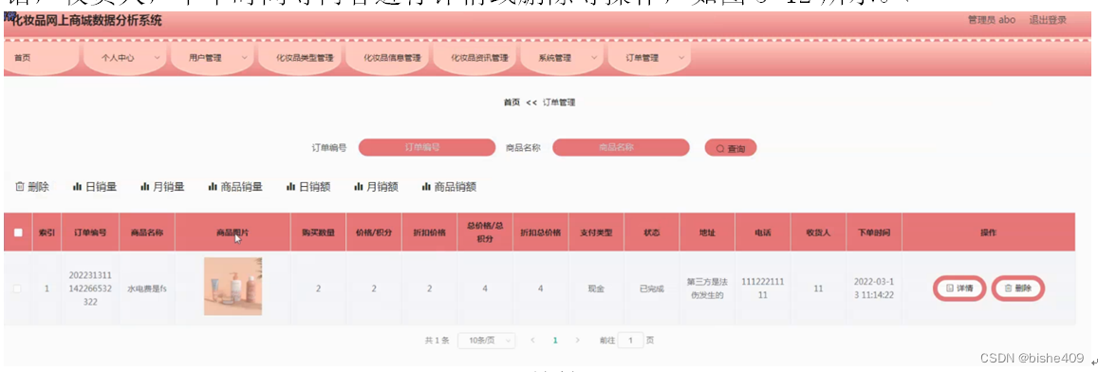The height and width of the screenshot is (372, 1098).
Task: Click the 2022-03-13 11:14:22 order time cell
Action: tap(874, 288)
